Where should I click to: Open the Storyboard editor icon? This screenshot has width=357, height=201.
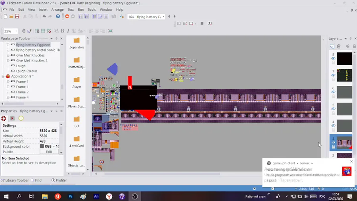point(81,16)
